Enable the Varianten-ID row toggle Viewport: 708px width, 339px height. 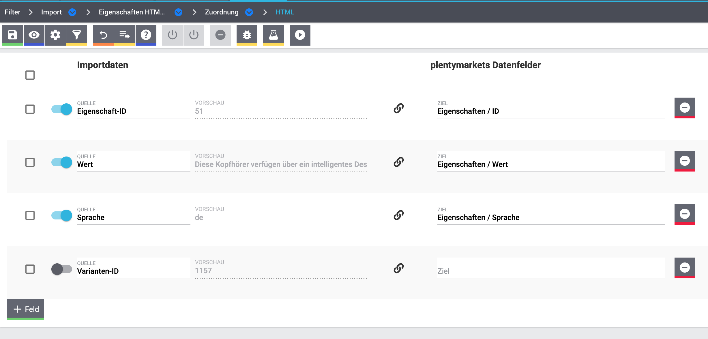(x=61, y=269)
